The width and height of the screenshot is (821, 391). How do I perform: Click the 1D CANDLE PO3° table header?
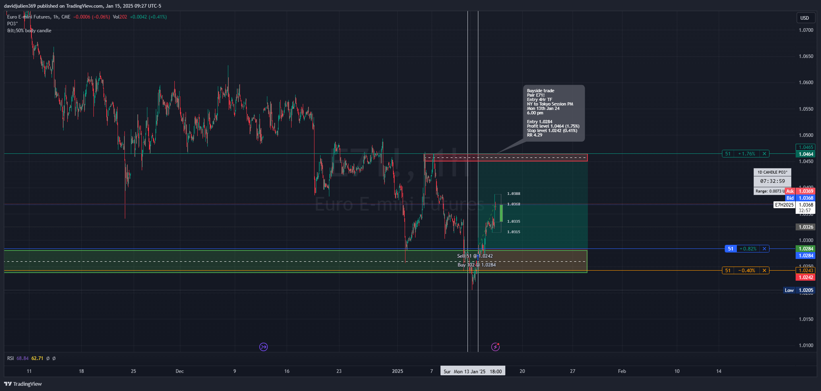[x=772, y=172]
